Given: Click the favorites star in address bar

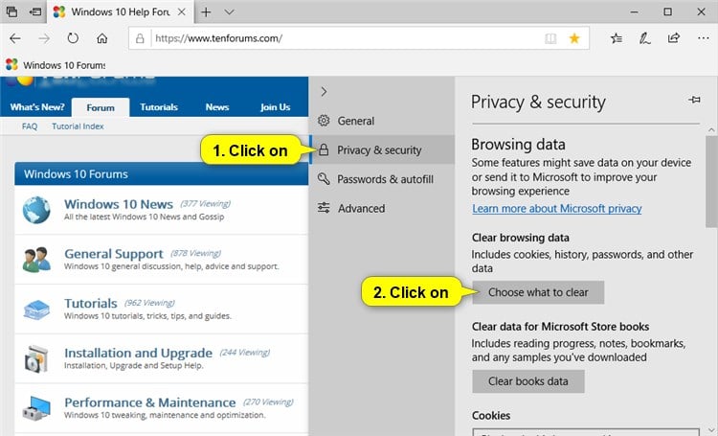Looking at the screenshot, I should point(574,38).
